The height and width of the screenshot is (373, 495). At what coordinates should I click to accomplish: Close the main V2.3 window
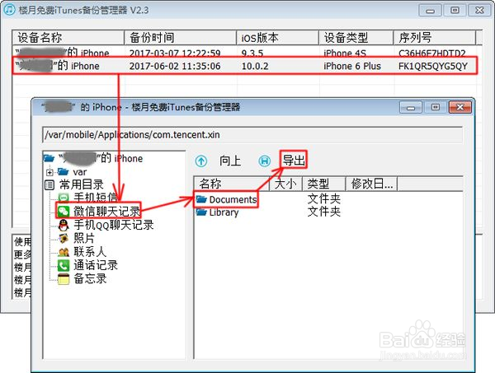(x=479, y=11)
